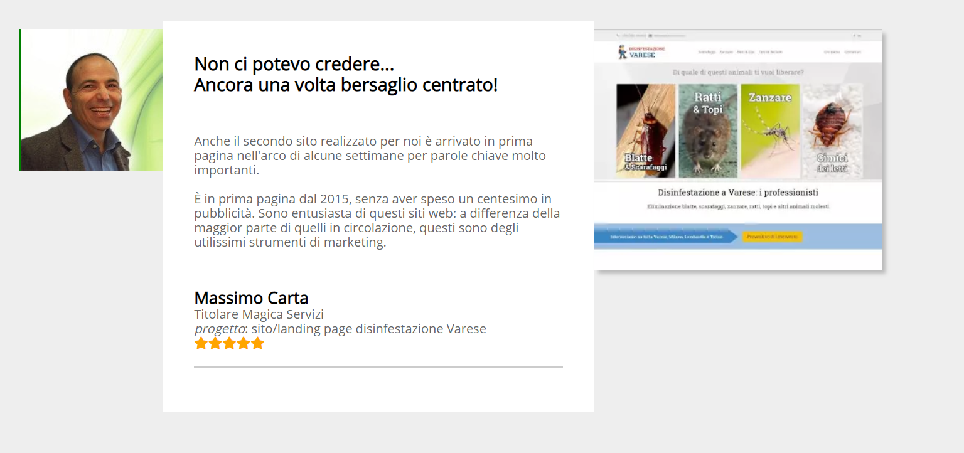964x453 pixels.
Task: Select the Ratti & Topi rat tile
Action: click(x=708, y=131)
